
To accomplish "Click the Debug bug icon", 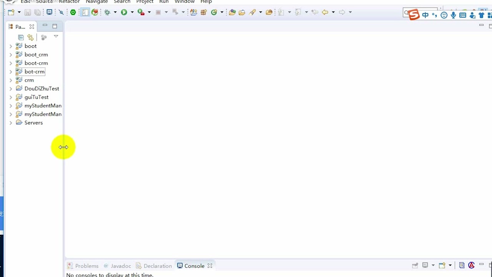I will tap(107, 12).
